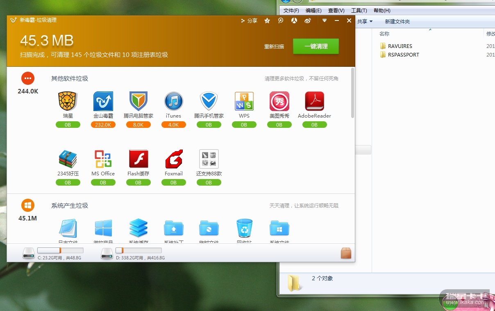Image resolution: width=495 pixels, height=311 pixels.
Task: Click 新建文件夹 in Explorer toolbar
Action: tap(397, 21)
